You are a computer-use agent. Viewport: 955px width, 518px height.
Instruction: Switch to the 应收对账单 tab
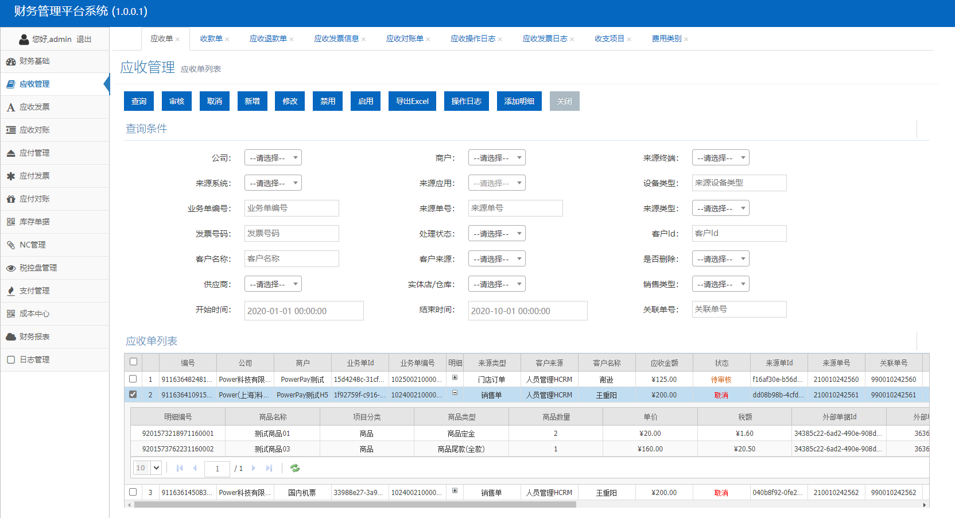click(x=405, y=38)
